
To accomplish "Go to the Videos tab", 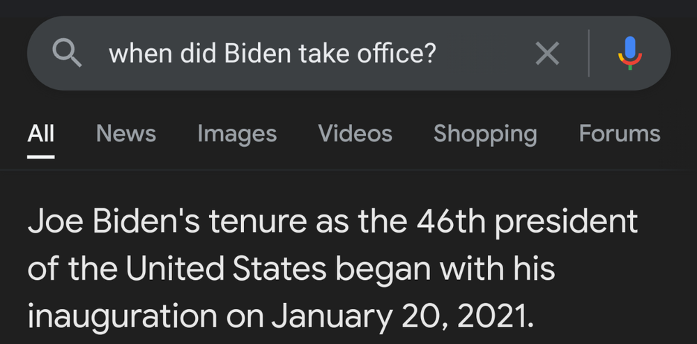I will (355, 133).
